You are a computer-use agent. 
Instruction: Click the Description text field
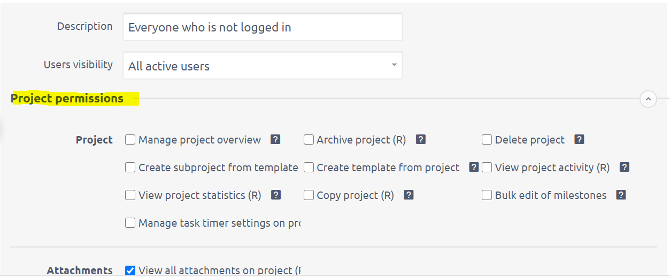pyautogui.click(x=263, y=27)
